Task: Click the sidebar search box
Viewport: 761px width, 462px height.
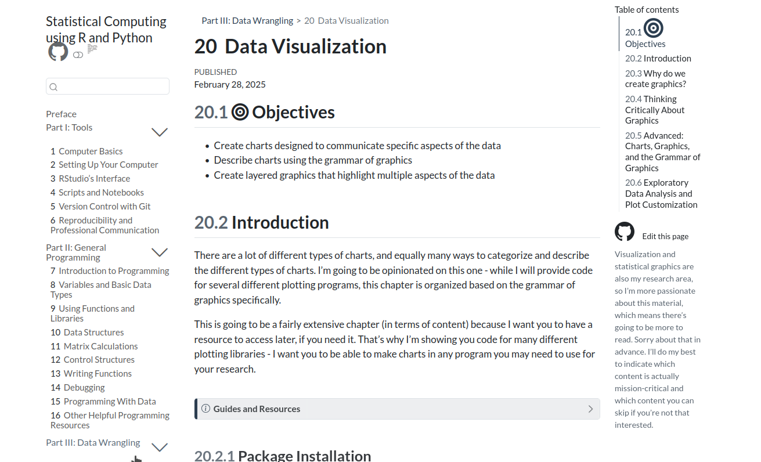Action: [x=107, y=86]
